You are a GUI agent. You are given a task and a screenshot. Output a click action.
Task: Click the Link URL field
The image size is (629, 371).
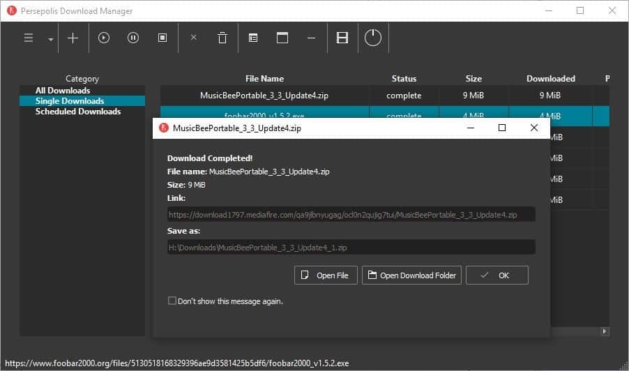(x=351, y=215)
